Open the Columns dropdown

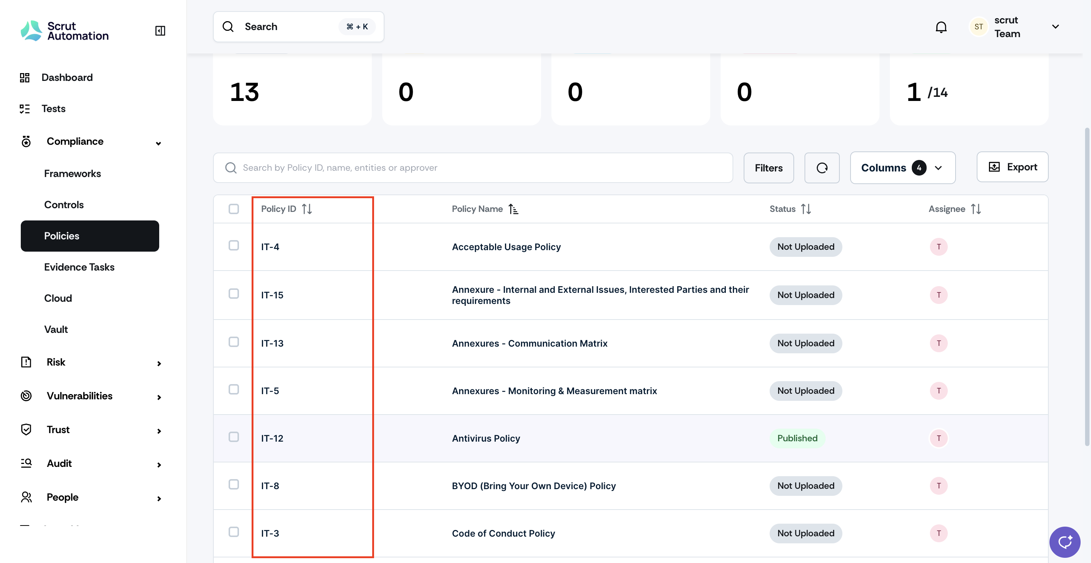pos(902,168)
